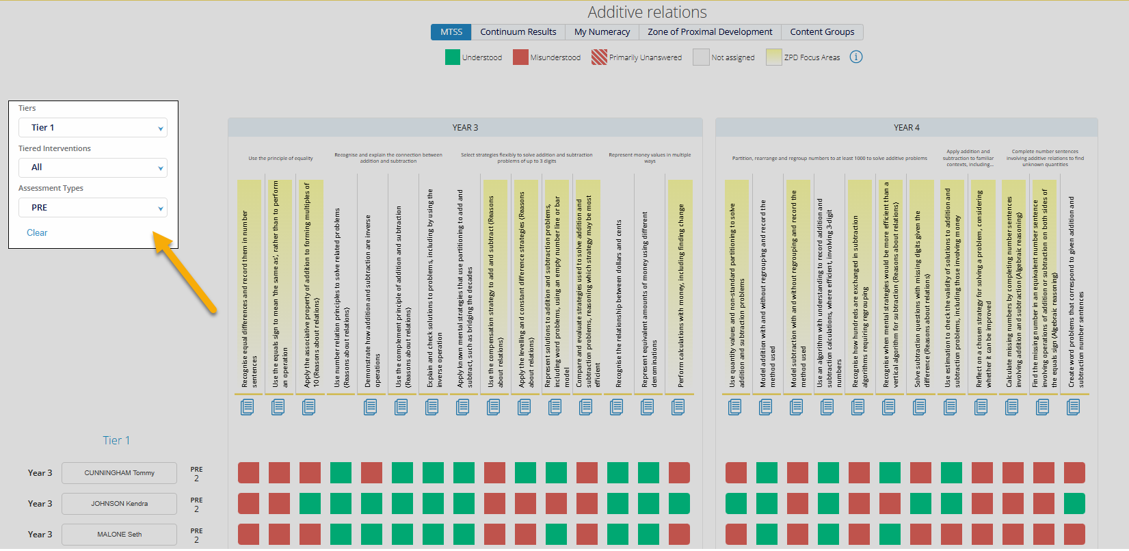Go to the Content Groups tab
1129x551 pixels.
click(823, 32)
